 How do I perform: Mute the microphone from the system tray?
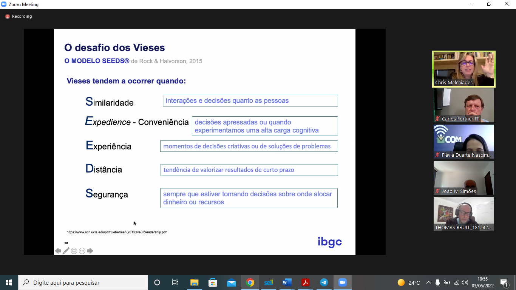437,282
